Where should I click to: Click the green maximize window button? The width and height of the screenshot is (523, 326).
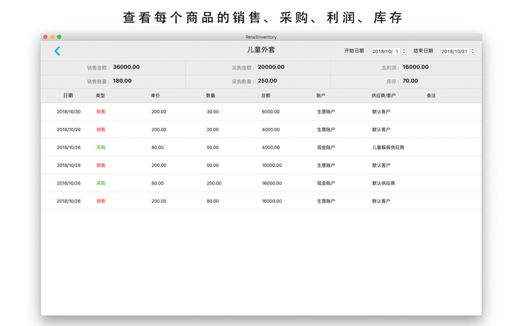(x=59, y=37)
